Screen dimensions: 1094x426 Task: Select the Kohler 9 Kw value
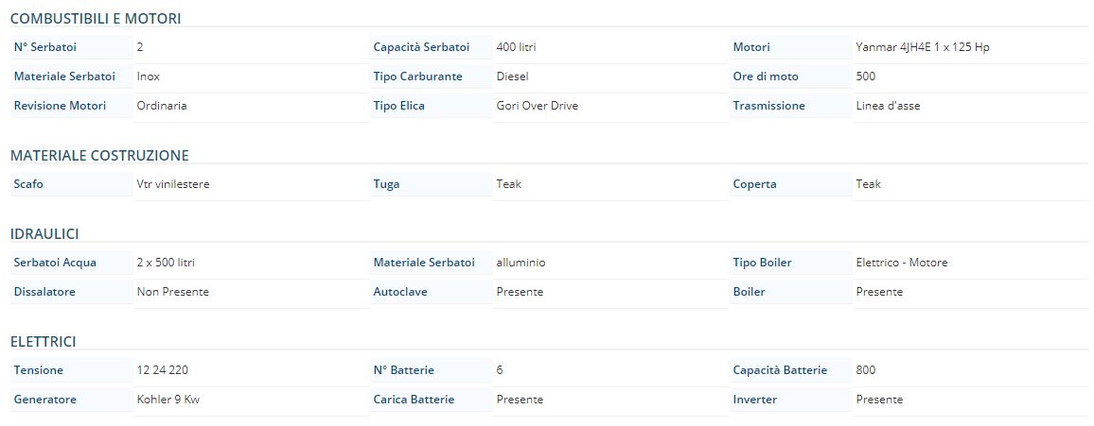pos(169,400)
